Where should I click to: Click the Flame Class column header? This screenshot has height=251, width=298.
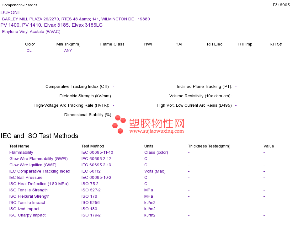click(112, 44)
